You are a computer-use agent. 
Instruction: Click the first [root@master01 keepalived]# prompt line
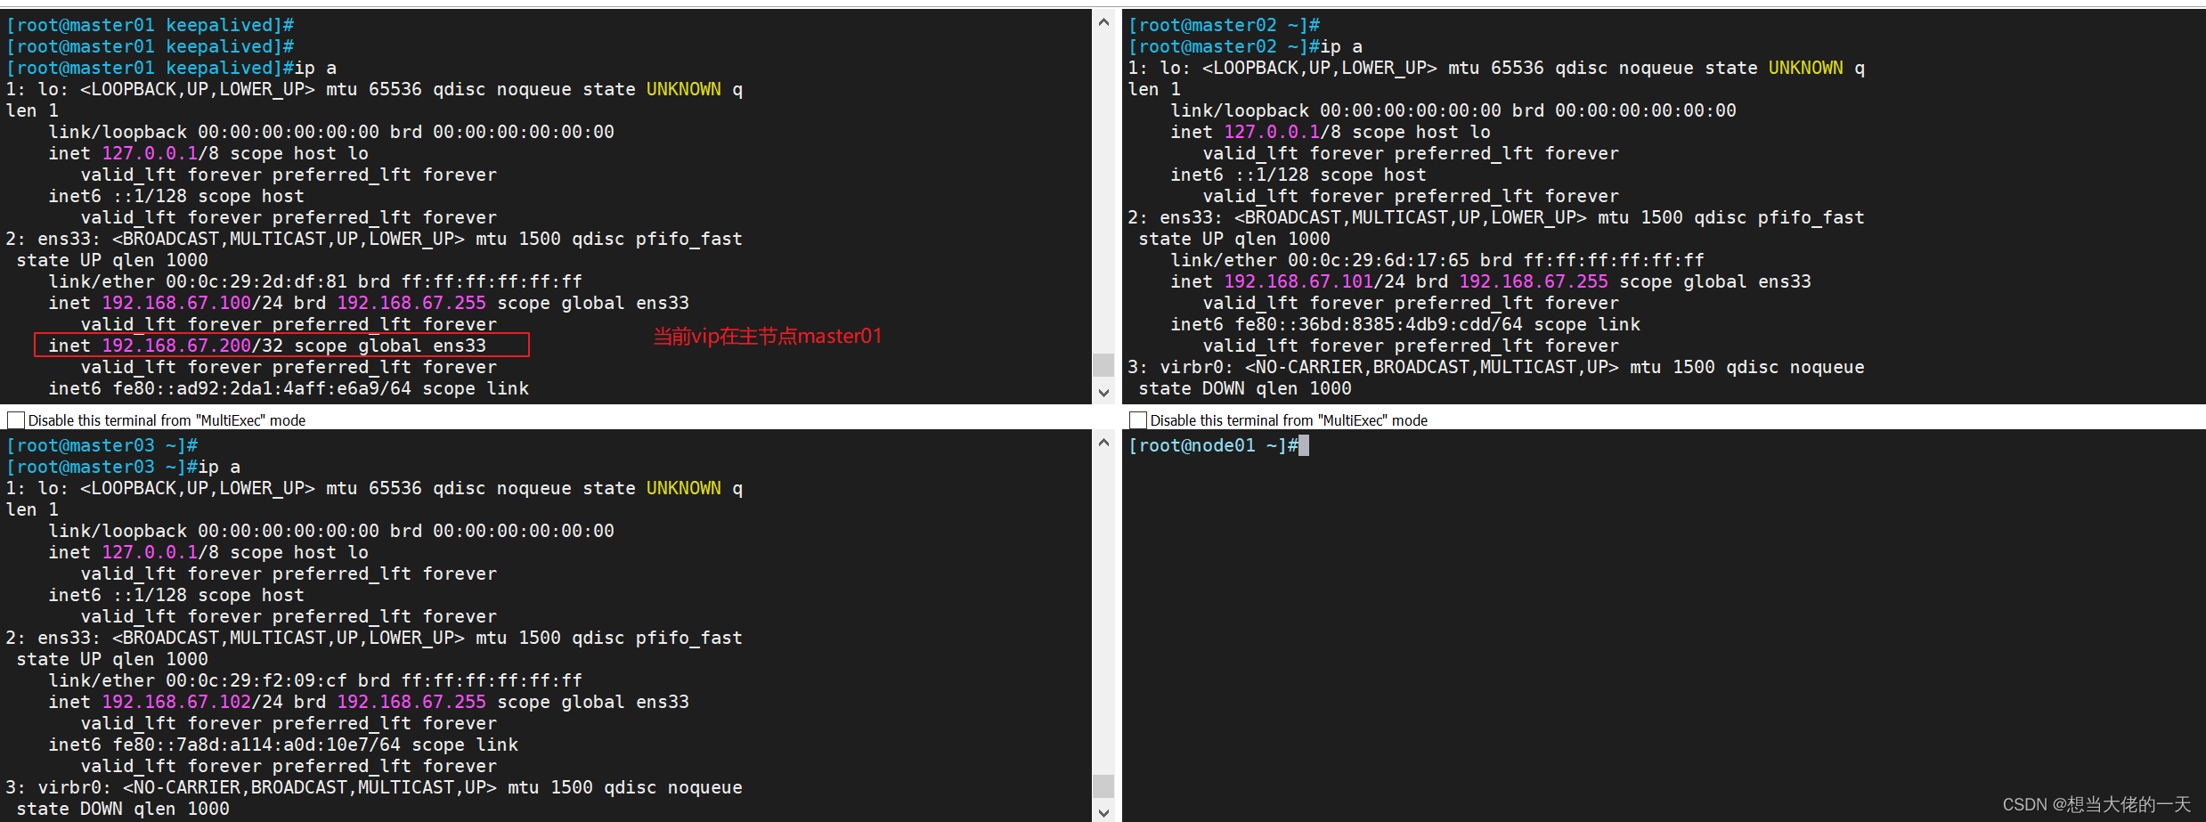(150, 25)
